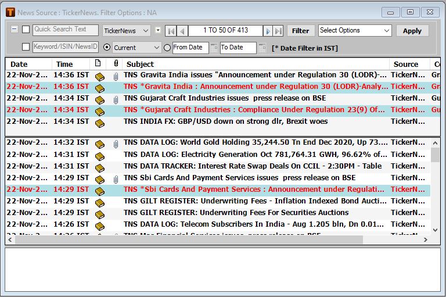Click the vertical scrollbar thumb
Screen dimensions: 446x297
(435, 155)
